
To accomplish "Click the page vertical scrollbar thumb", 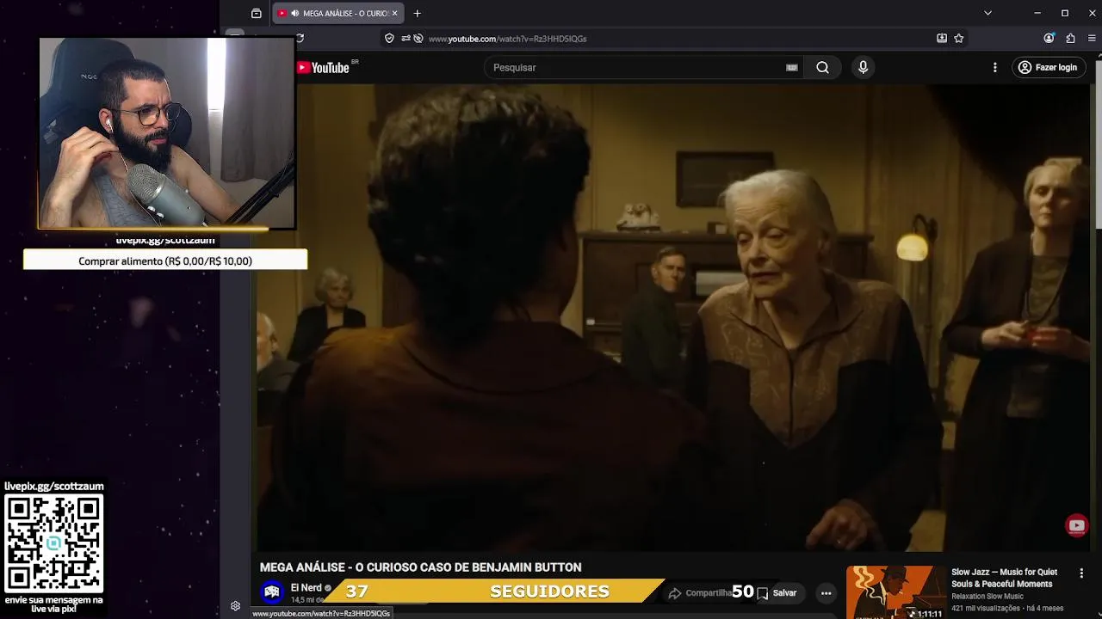I will [x=1097, y=146].
